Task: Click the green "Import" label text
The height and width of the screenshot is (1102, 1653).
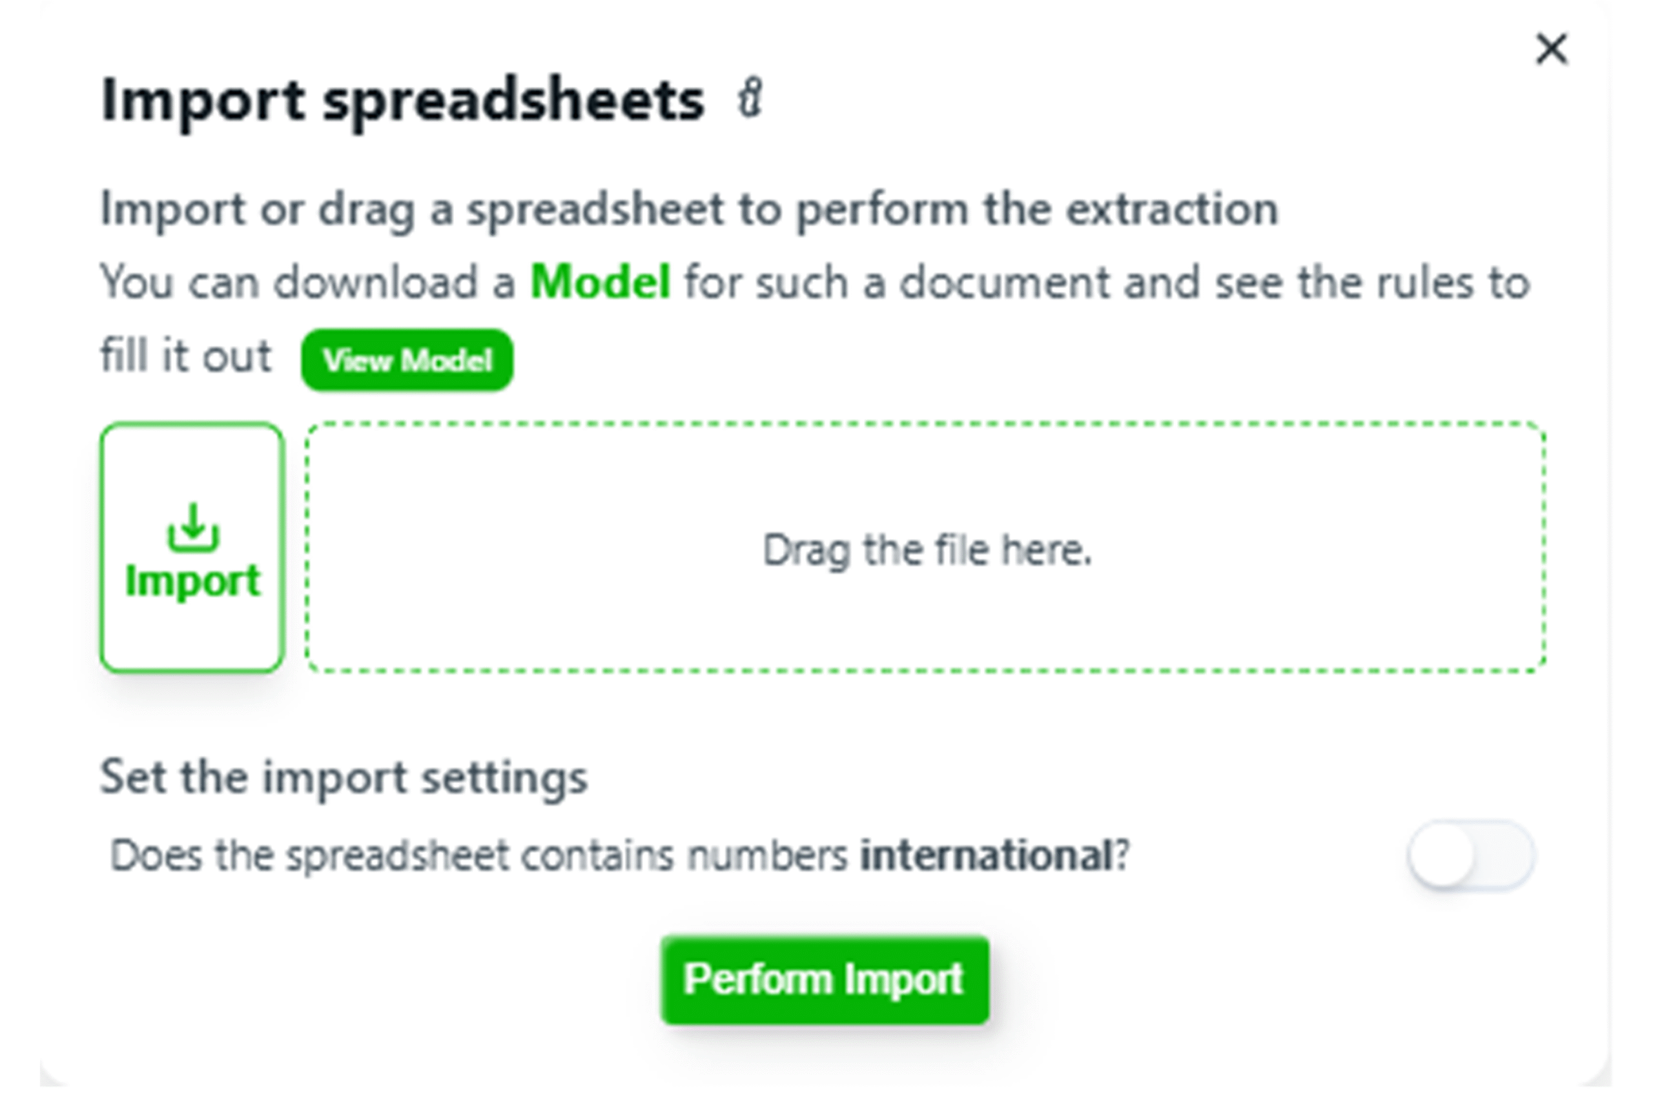Action: click(x=192, y=581)
